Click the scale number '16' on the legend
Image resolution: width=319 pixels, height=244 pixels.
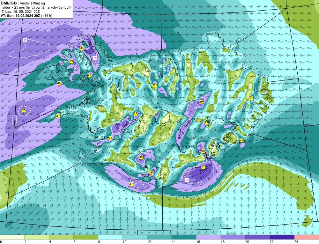(198, 242)
